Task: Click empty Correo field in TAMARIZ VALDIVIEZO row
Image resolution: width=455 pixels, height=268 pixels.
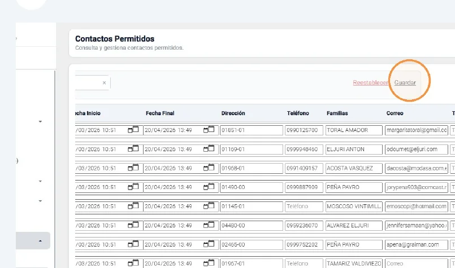Action: [417, 263]
